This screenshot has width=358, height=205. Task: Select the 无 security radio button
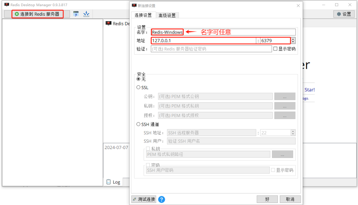click(x=138, y=79)
